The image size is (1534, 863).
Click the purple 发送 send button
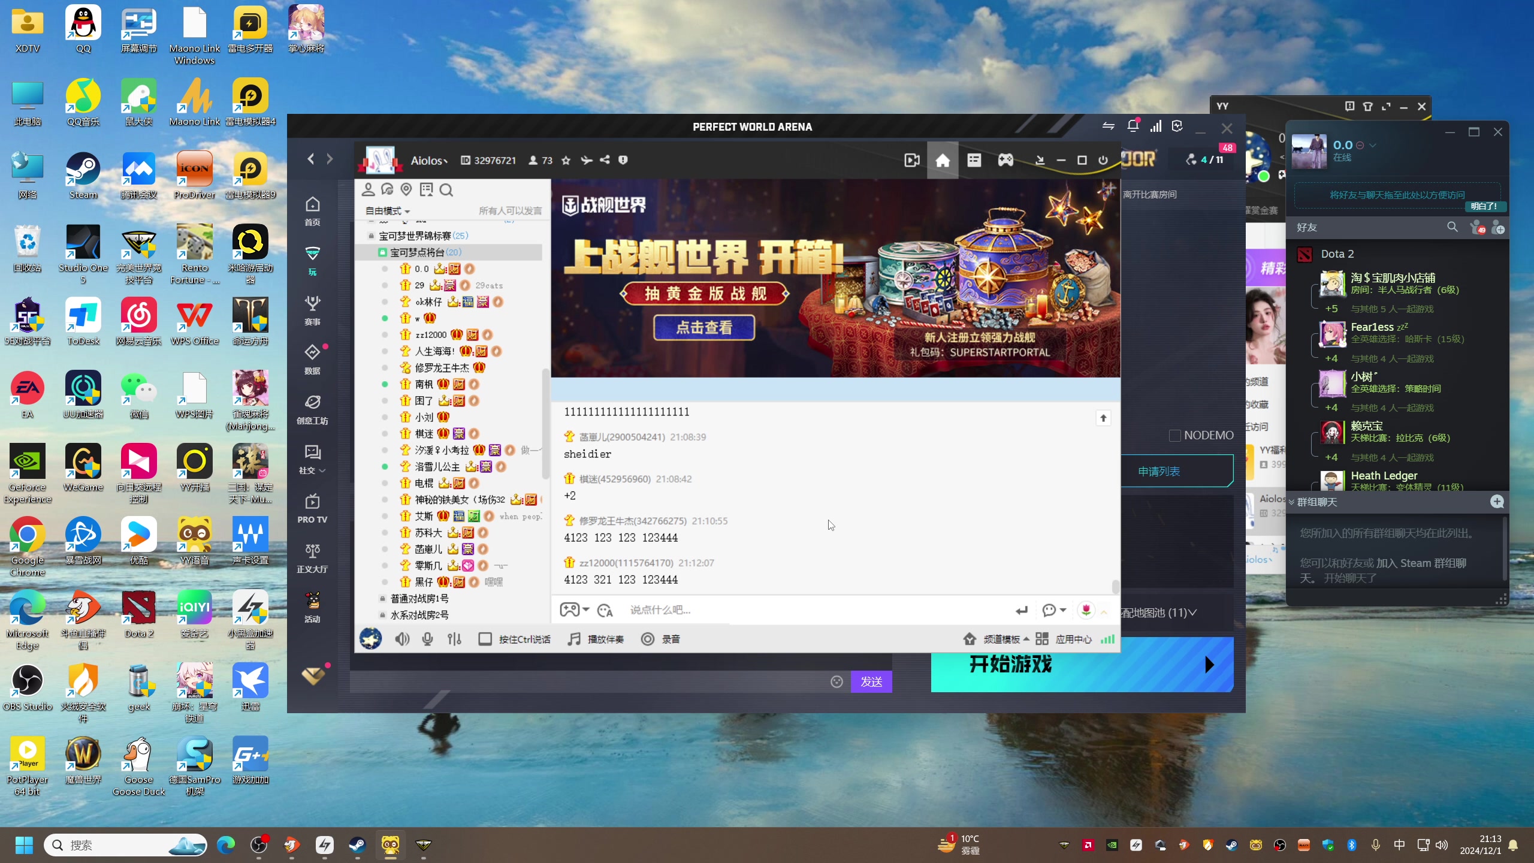(871, 681)
